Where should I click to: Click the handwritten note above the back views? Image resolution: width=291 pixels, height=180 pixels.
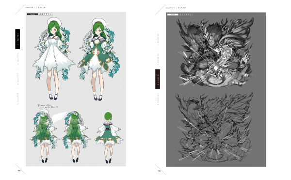click(x=48, y=106)
